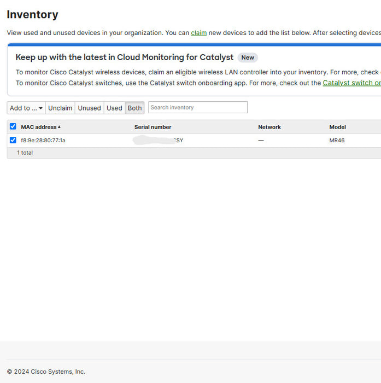Click MAC address f8:9e:28:80:77:1a

coord(43,141)
